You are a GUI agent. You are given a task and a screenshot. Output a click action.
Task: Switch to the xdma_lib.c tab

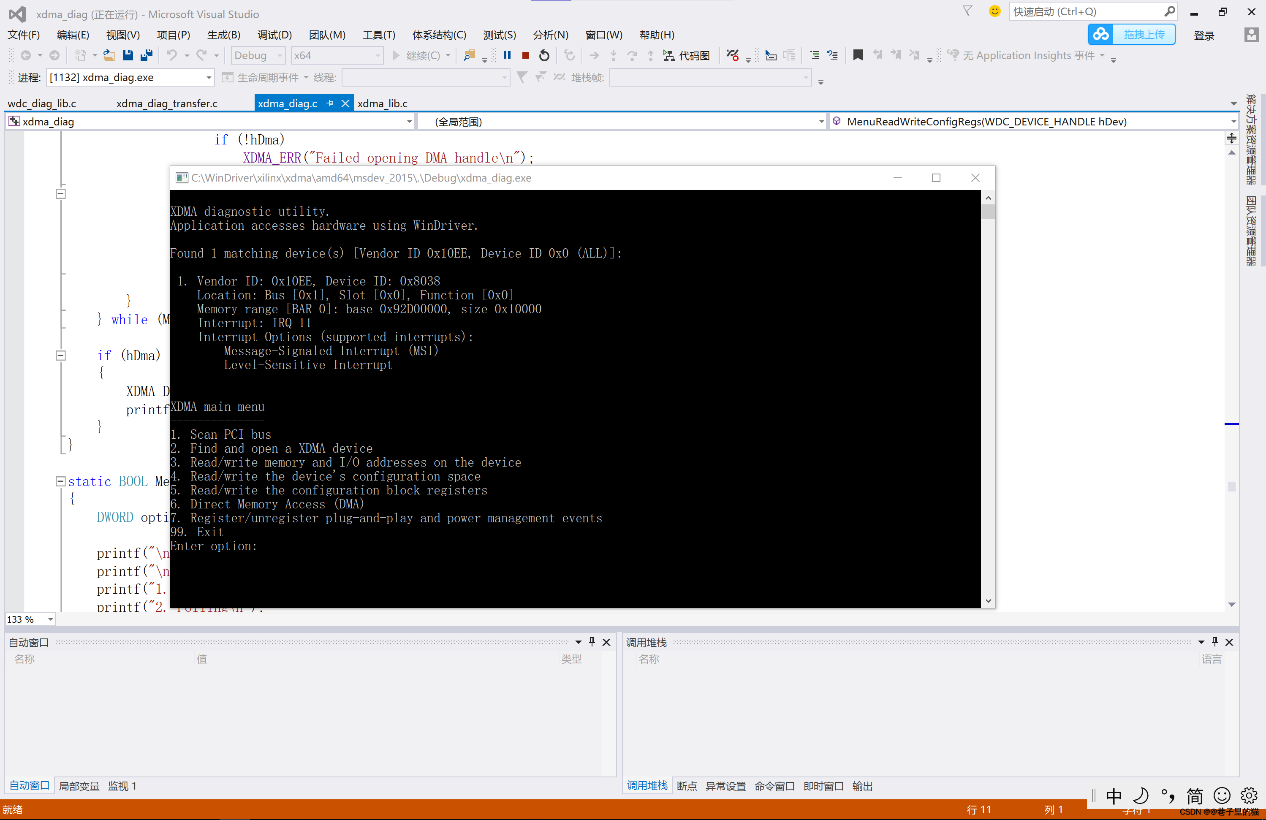pos(383,103)
